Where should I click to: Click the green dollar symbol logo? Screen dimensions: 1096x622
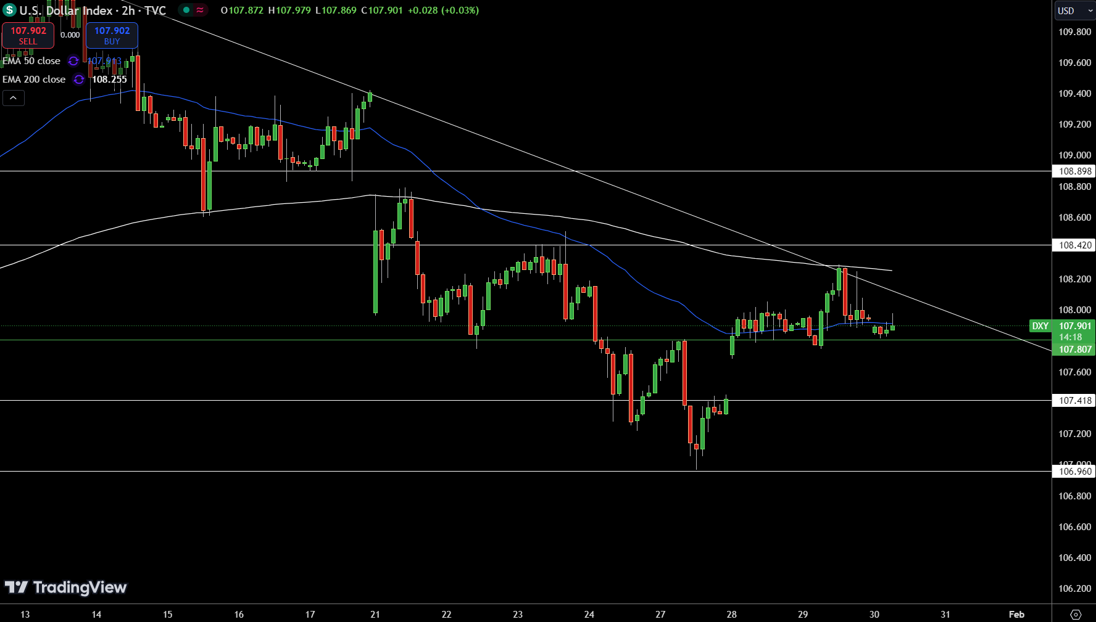pyautogui.click(x=9, y=10)
